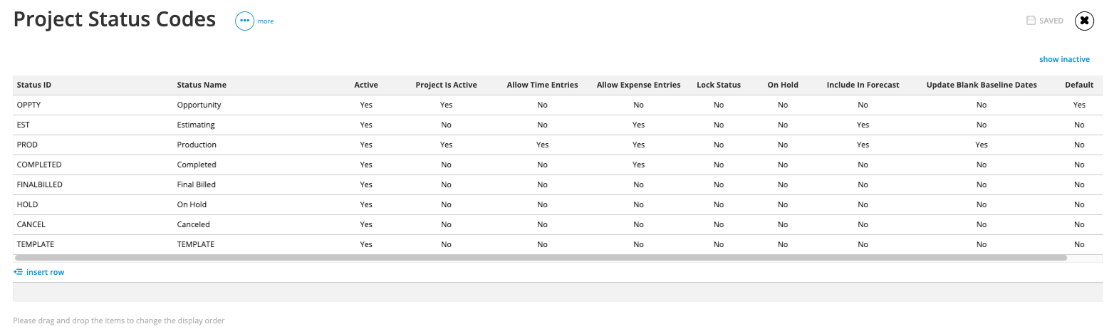Toggle Allow Time Entries for PROD row
Viewport: 1114px width, 334px height.
coord(542,145)
